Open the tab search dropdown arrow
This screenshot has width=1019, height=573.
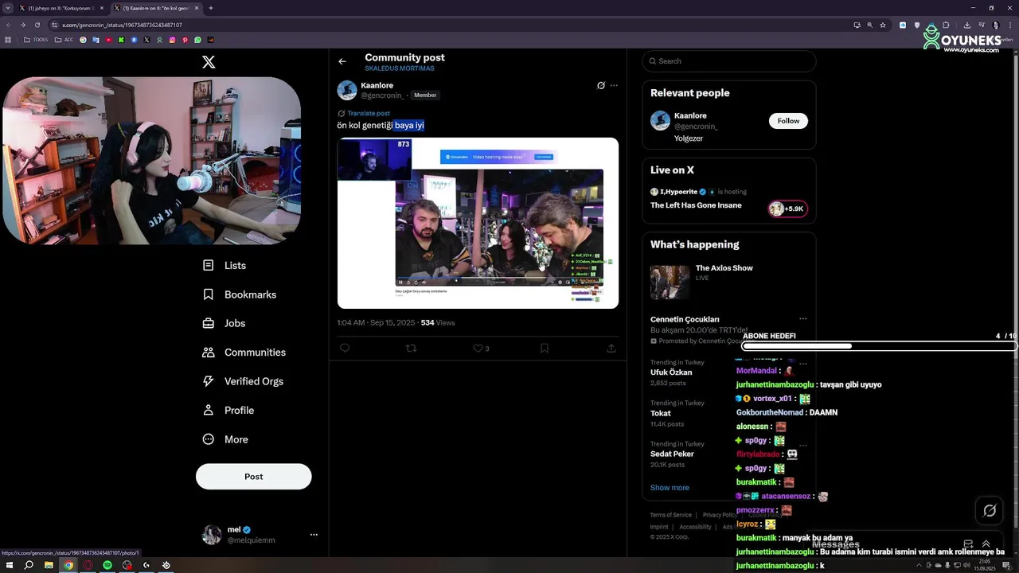(7, 8)
